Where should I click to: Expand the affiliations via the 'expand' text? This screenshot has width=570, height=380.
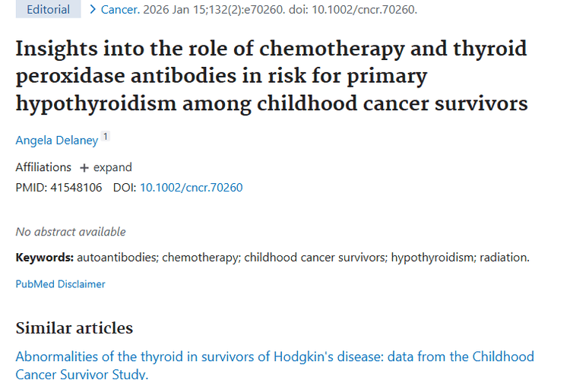click(x=112, y=167)
